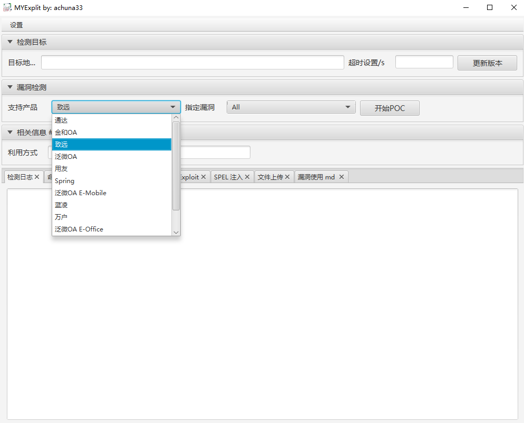Viewport: 524px width, 423px height.
Task: Open the 指定漏洞 dropdown showing All
Action: 291,107
